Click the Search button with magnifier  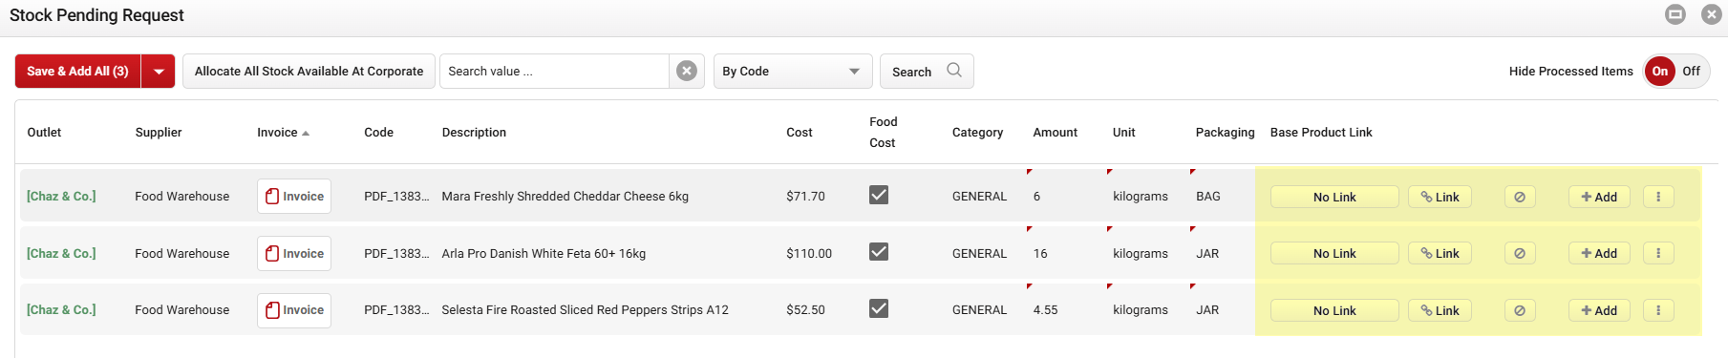click(x=927, y=72)
